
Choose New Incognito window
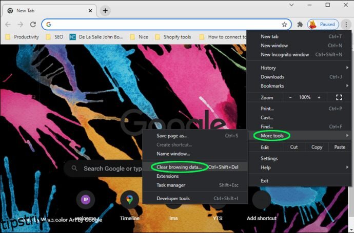pyautogui.click(x=285, y=55)
